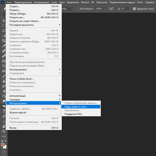Open the Edit Toolbar three-dots button
Image resolution: width=156 pixels, height=156 pixels.
click(4, 136)
